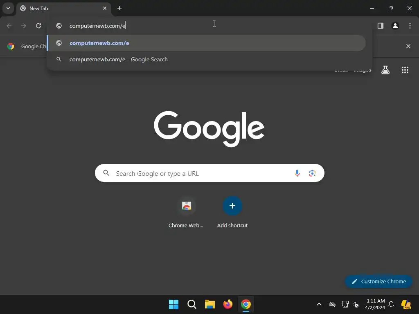This screenshot has height=314, width=419.
Task: Choose computernewb.com/e Google Search suggestion
Action: point(206,59)
